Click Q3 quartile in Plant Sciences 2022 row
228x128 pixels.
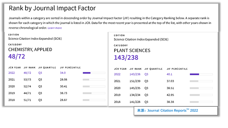point(146,74)
